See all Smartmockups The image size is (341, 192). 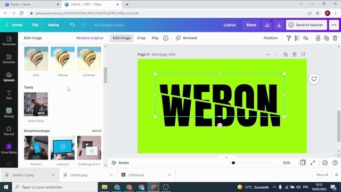96,131
